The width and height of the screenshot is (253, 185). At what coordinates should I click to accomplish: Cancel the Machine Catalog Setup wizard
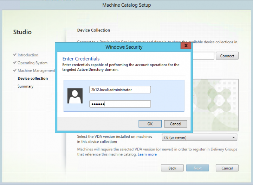(227, 168)
